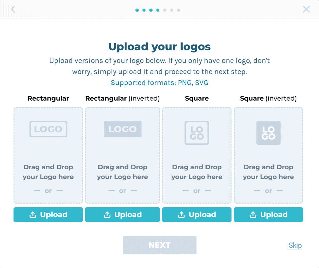Select the fourth active progress dot

158,10
